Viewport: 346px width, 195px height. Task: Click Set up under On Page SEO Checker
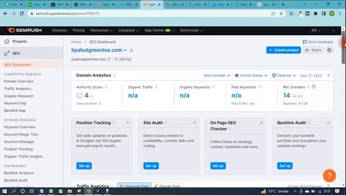[218, 166]
